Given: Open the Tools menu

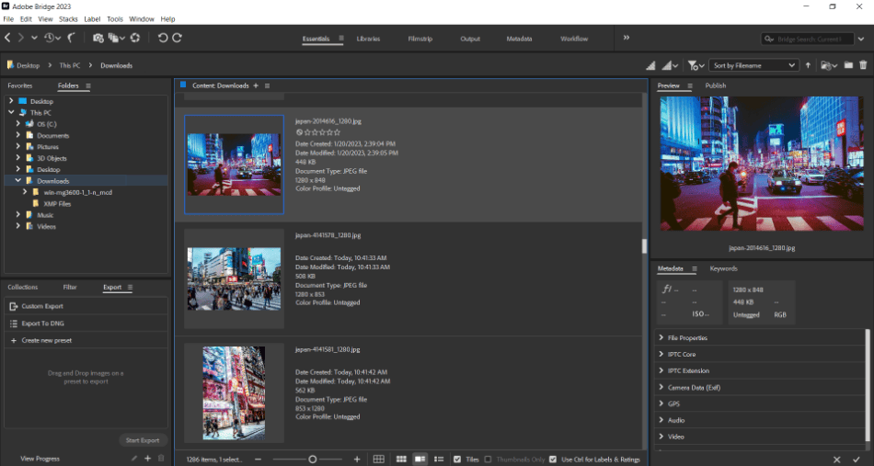Looking at the screenshot, I should click(115, 19).
